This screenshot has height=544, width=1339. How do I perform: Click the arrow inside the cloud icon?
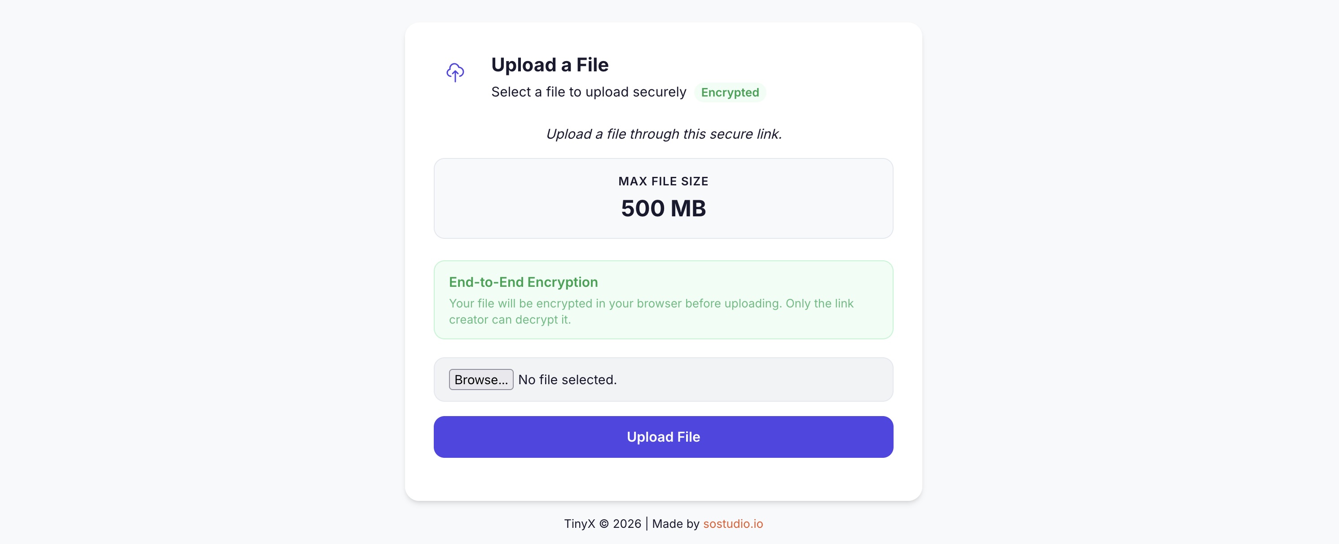[454, 75]
